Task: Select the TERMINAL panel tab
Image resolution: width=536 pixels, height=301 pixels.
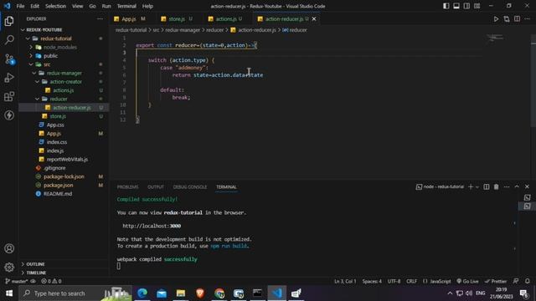Action: point(226,187)
